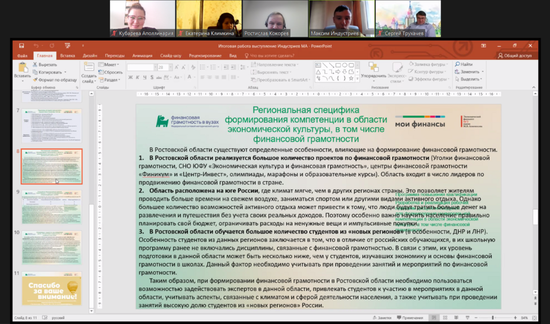Insert a text box shape from the shapes gallery
The width and height of the screenshot is (550, 324).
coord(318,65)
